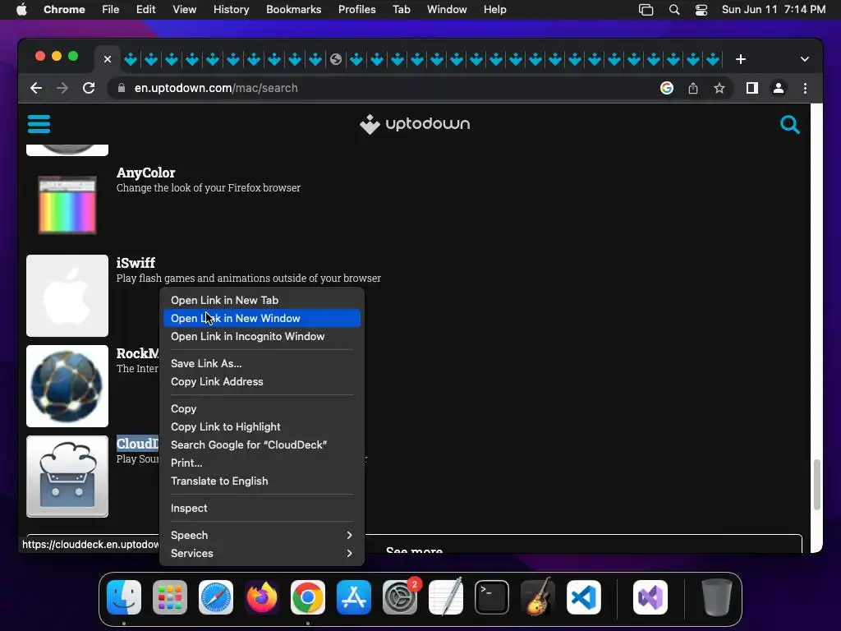Image resolution: width=841 pixels, height=631 pixels.
Task: Expand the Services submenu
Action: (262, 553)
